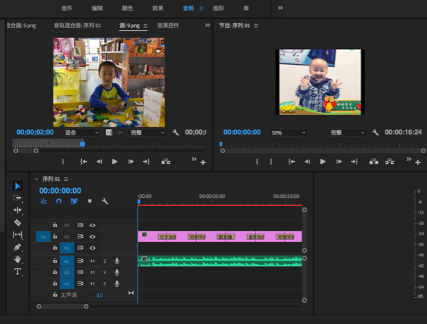The image size is (427, 324).
Task: Hide track V2 using eye icon
Action: (x=93, y=236)
